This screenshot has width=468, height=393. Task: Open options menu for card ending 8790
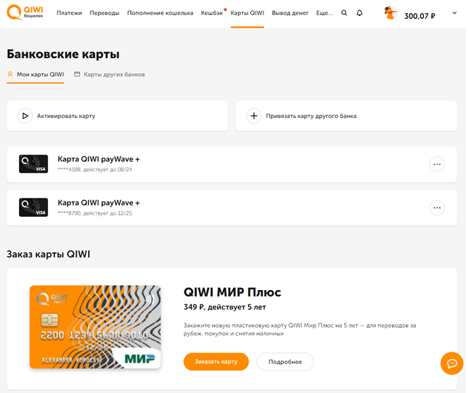(x=437, y=208)
